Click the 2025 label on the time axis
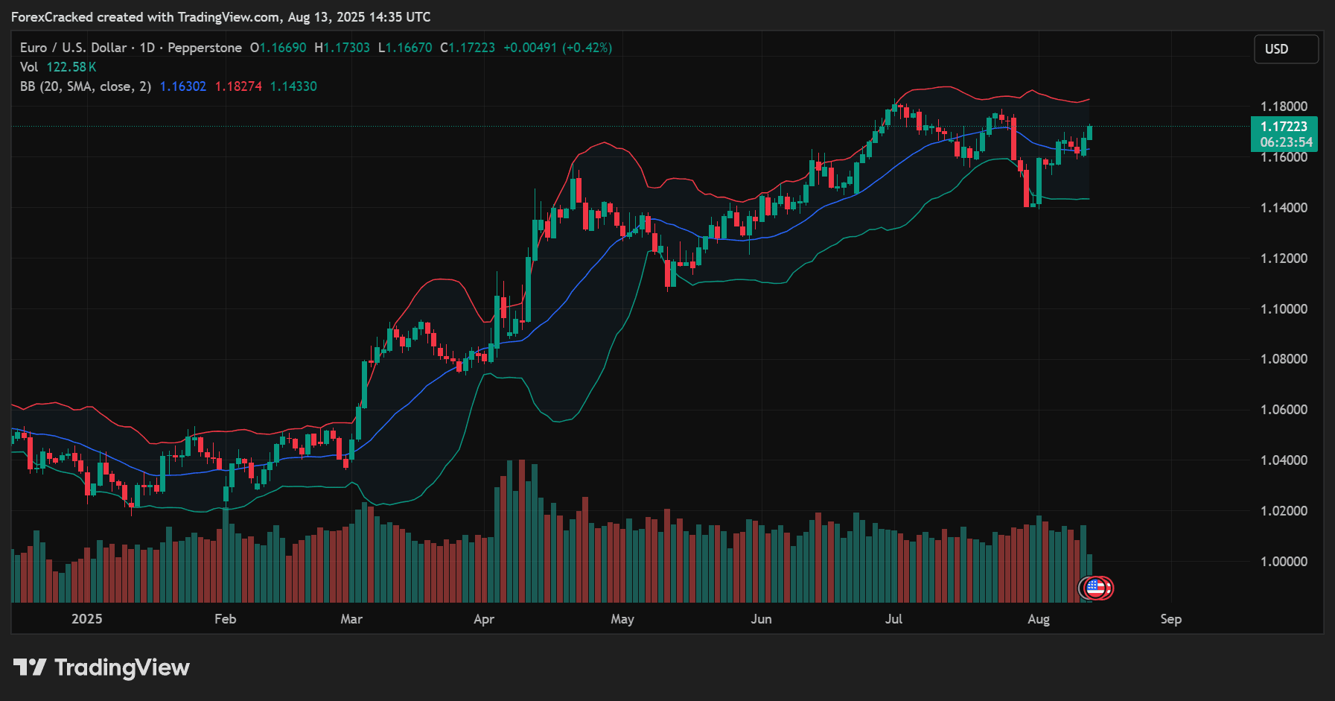Image resolution: width=1335 pixels, height=701 pixels. 87,619
